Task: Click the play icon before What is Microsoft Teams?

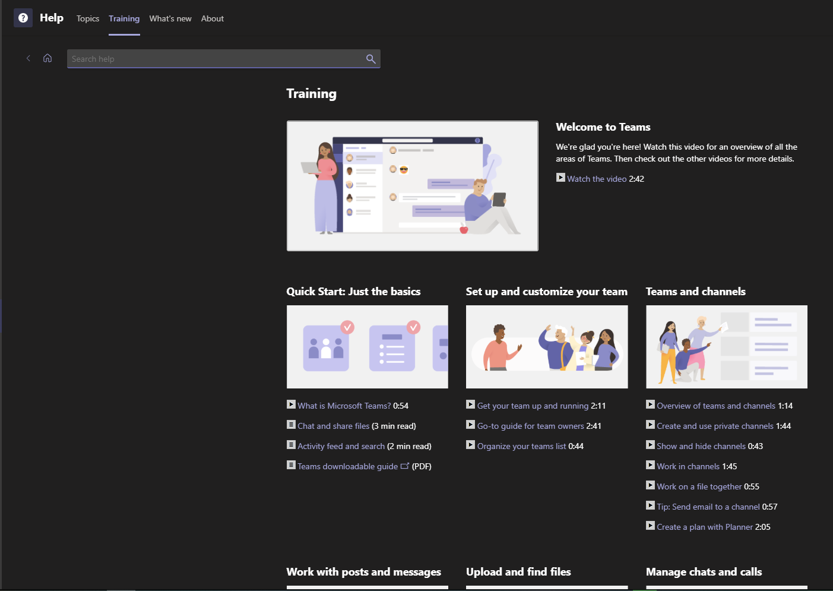Action: [x=291, y=404]
